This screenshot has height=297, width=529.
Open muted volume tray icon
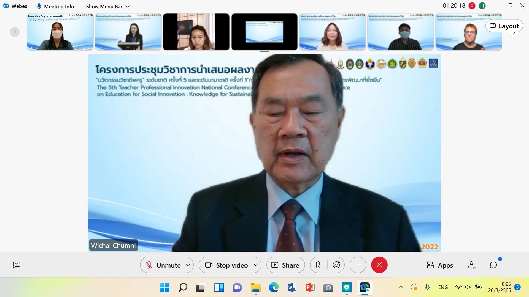tap(468, 287)
